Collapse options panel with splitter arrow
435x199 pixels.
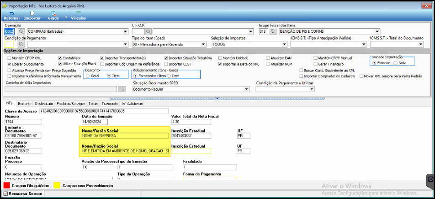click(217, 98)
